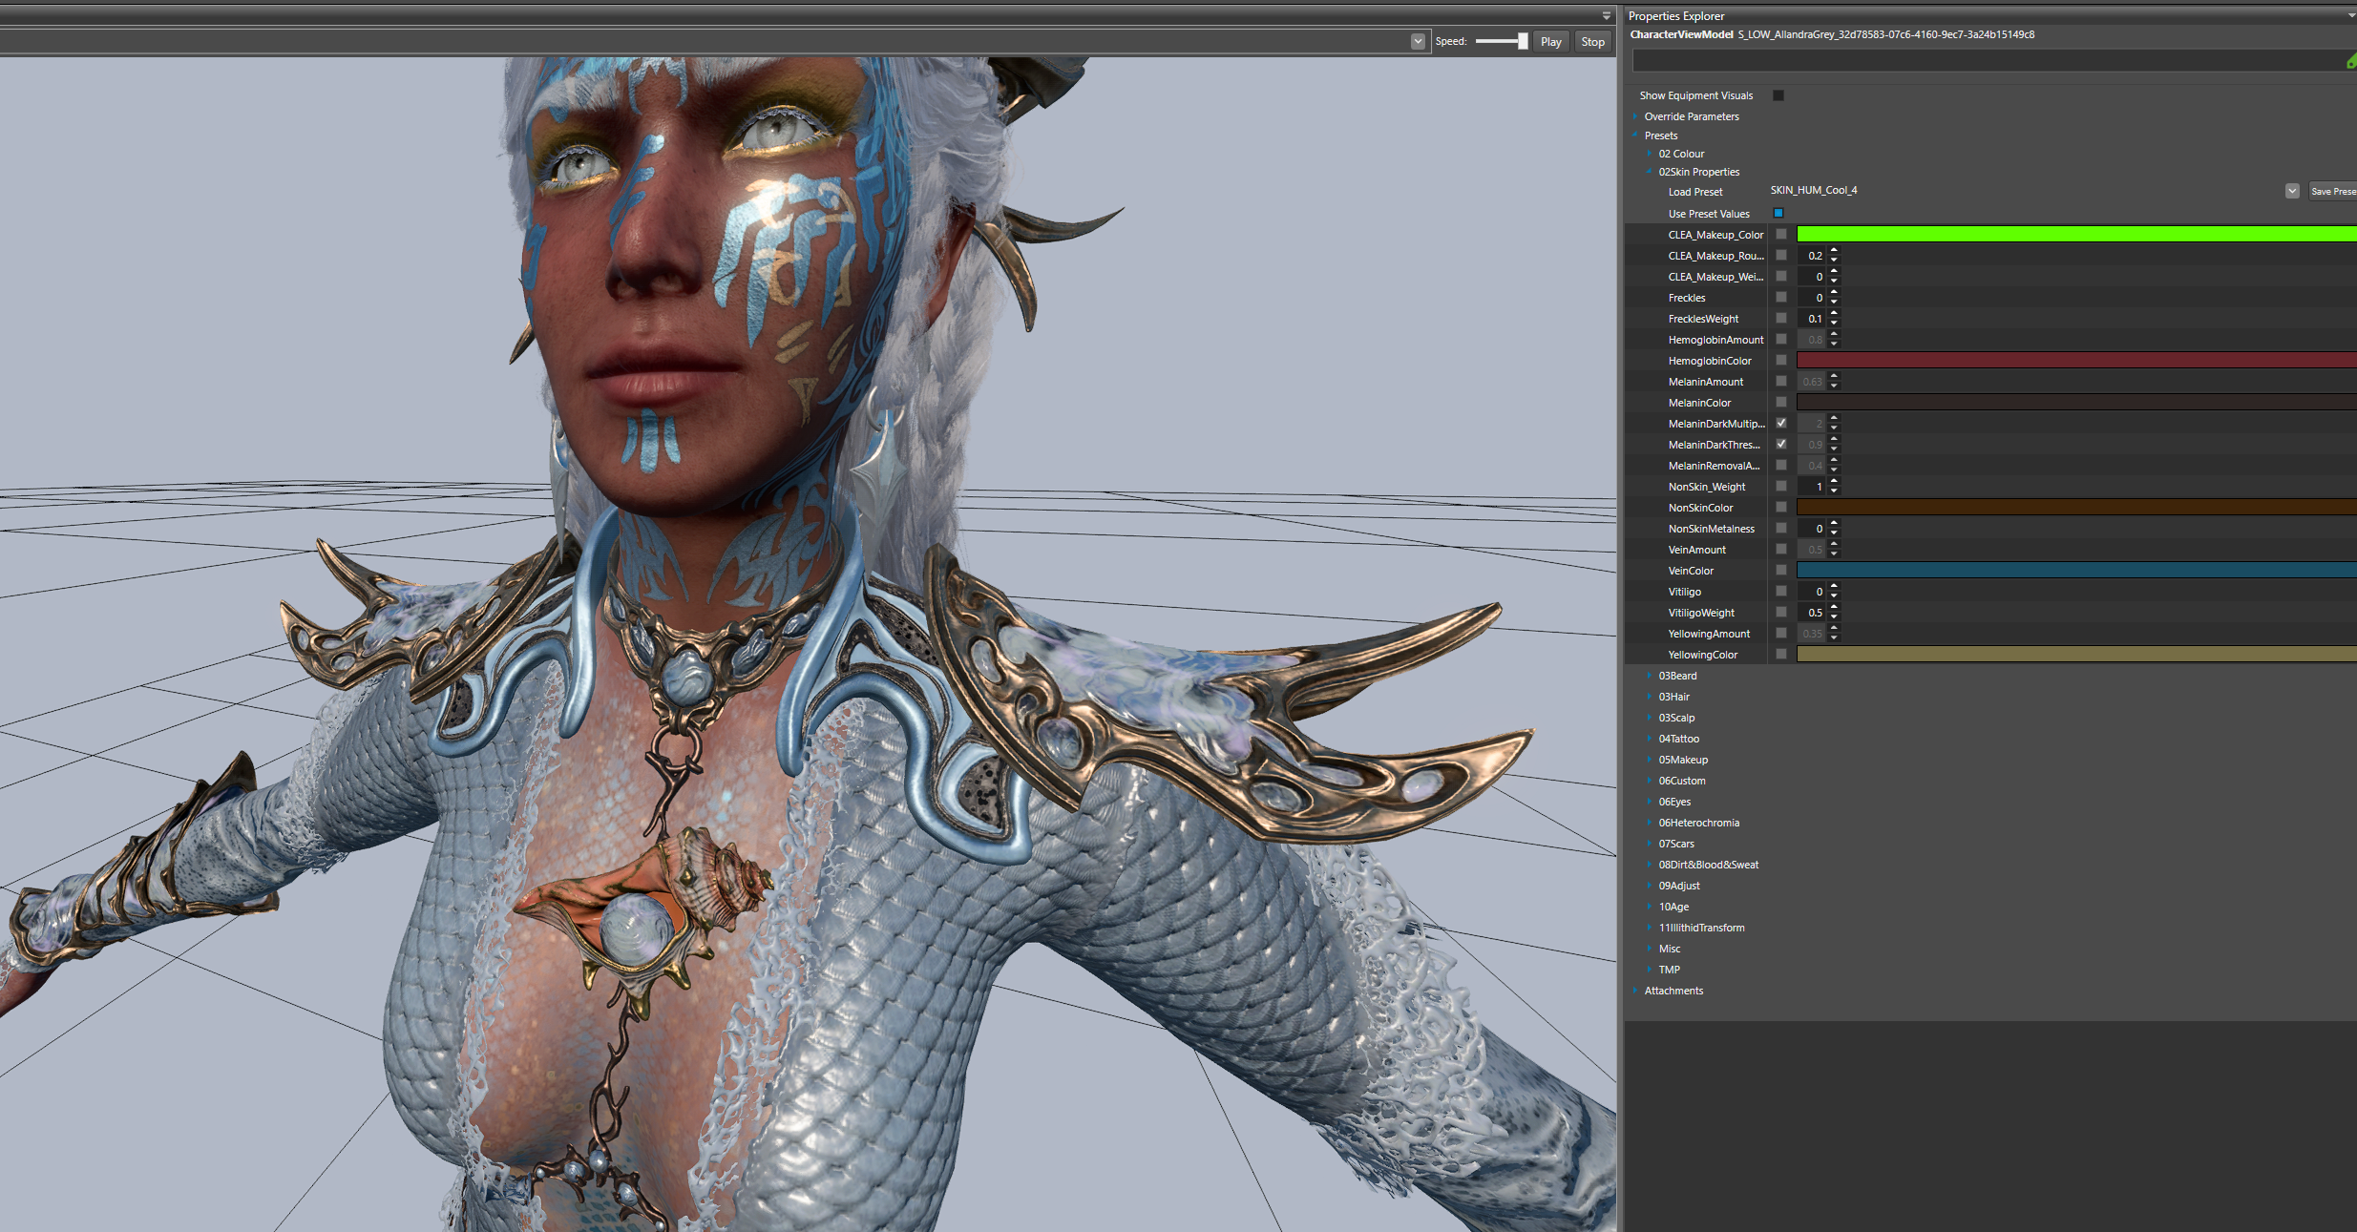Screen dimensions: 2357x1232
Task: Enable the NonSkinColor override checkbox
Action: click(x=1781, y=507)
